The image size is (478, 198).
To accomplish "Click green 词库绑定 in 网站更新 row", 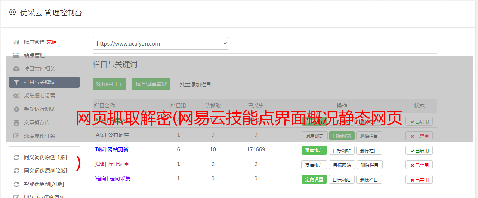I will click(314, 150).
